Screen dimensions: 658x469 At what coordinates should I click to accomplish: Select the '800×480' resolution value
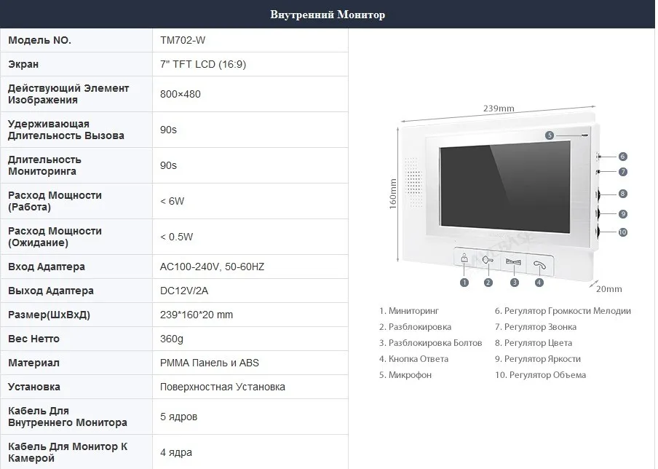(x=180, y=94)
